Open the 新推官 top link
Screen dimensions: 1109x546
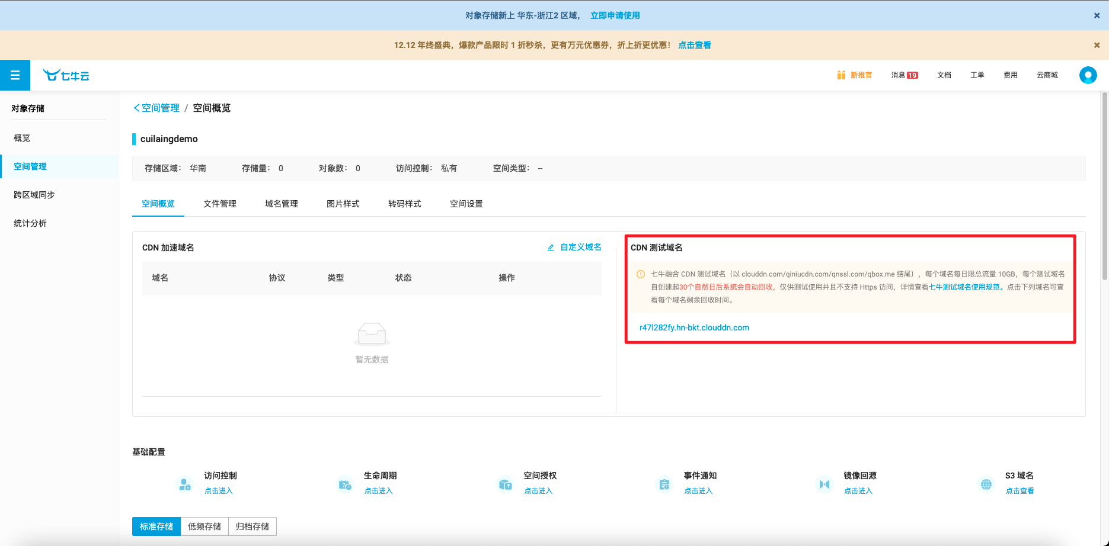(861, 75)
